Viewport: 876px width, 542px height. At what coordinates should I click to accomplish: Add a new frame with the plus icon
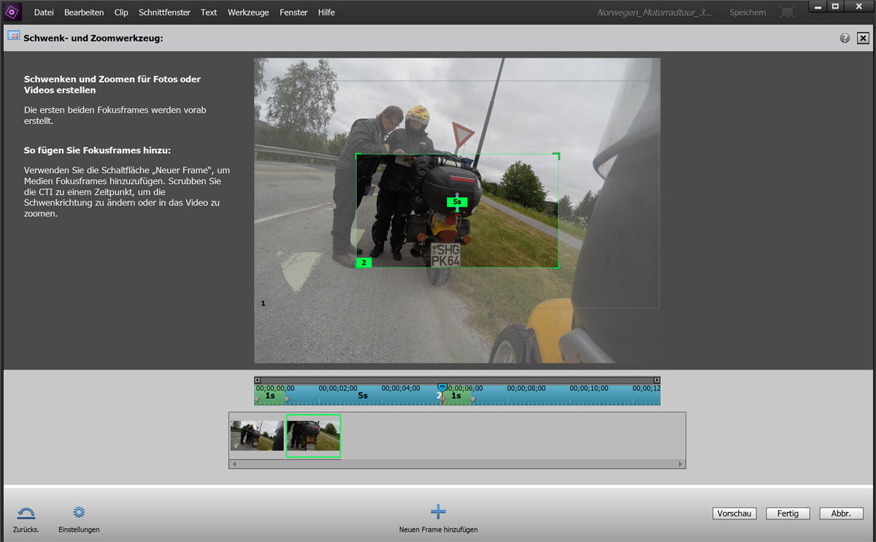click(438, 512)
